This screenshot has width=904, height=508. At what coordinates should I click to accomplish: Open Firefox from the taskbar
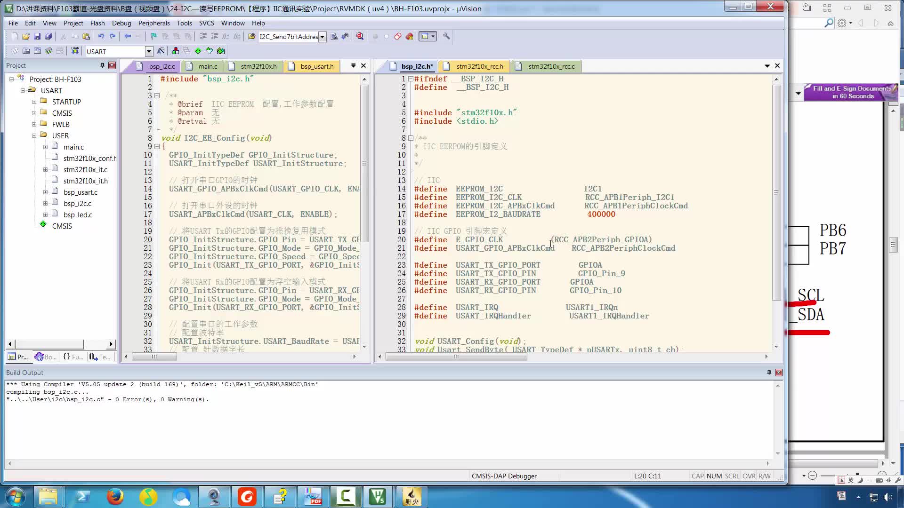(x=115, y=497)
